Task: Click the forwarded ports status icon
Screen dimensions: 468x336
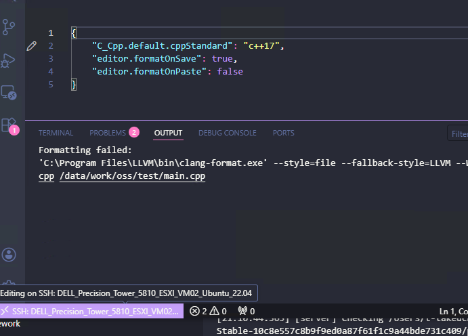Action: pos(247,311)
